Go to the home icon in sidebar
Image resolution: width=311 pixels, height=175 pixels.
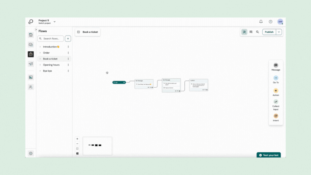click(x=31, y=35)
